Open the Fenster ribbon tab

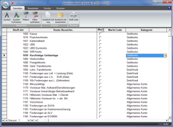pyautogui.click(x=47, y=8)
